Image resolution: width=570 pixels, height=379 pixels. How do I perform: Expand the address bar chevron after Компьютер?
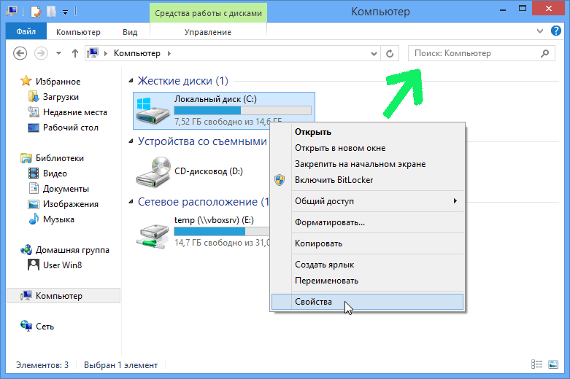pos(169,53)
